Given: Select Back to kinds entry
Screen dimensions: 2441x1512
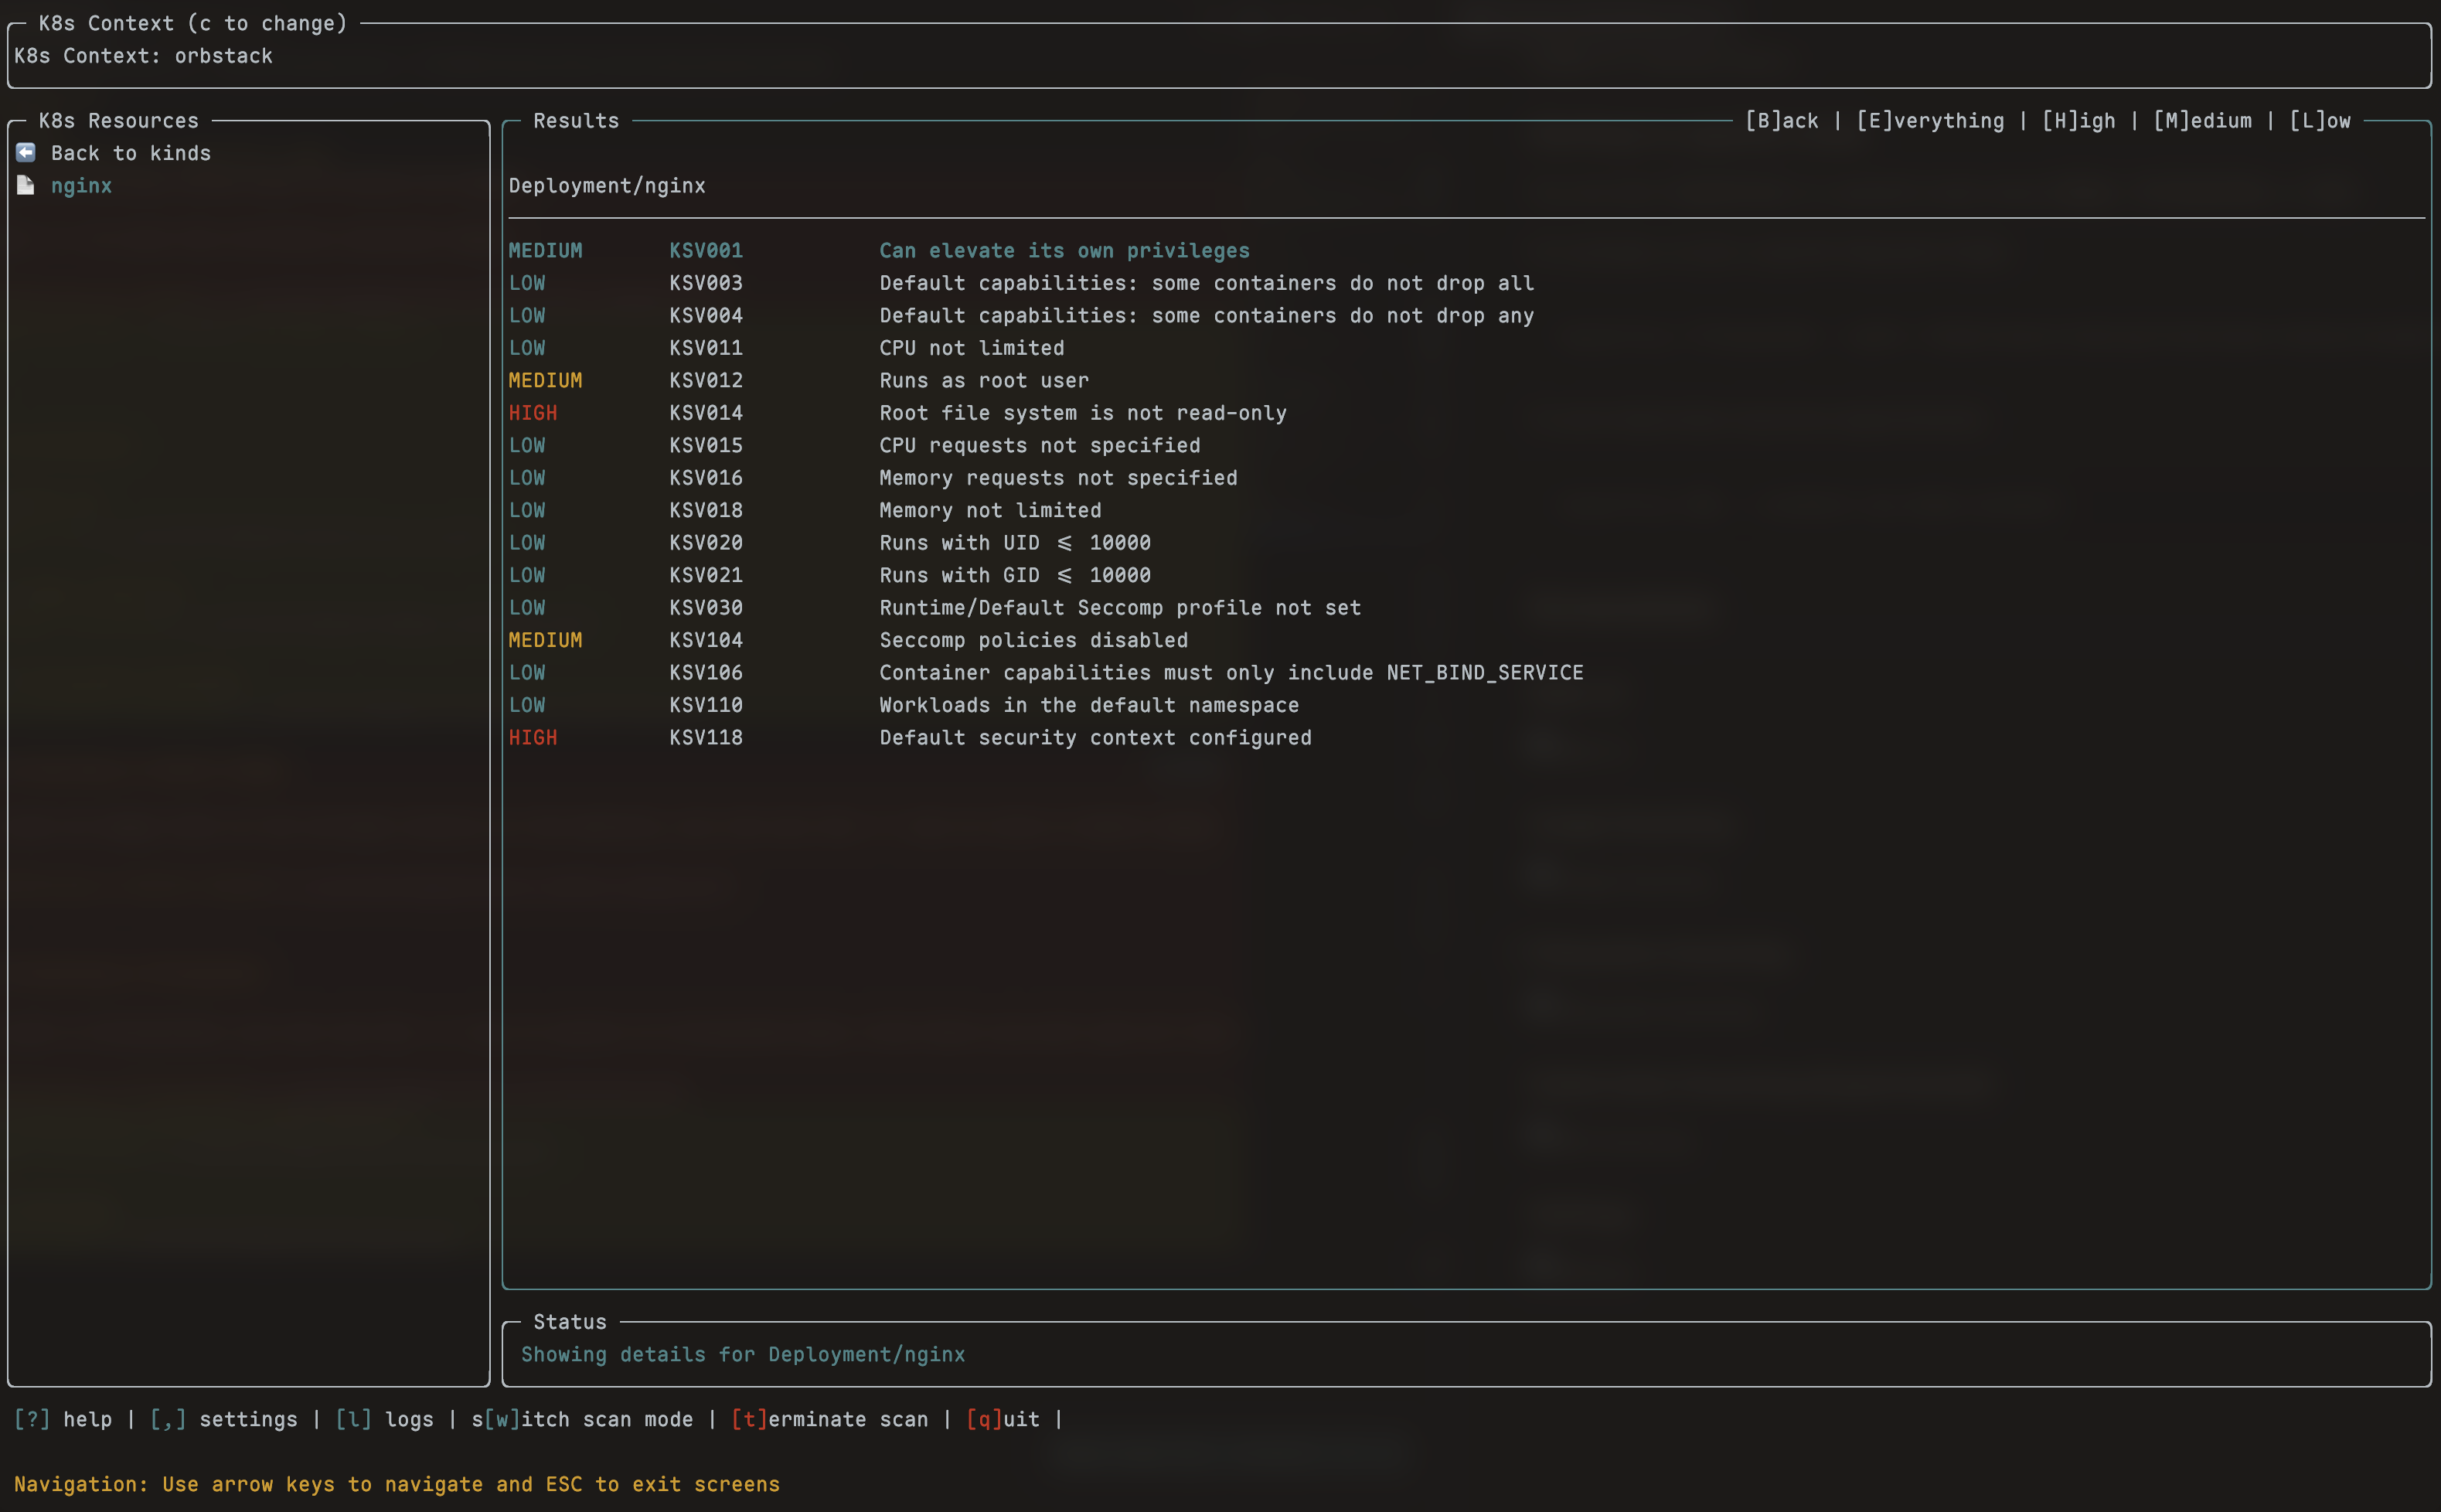Looking at the screenshot, I should 131,153.
